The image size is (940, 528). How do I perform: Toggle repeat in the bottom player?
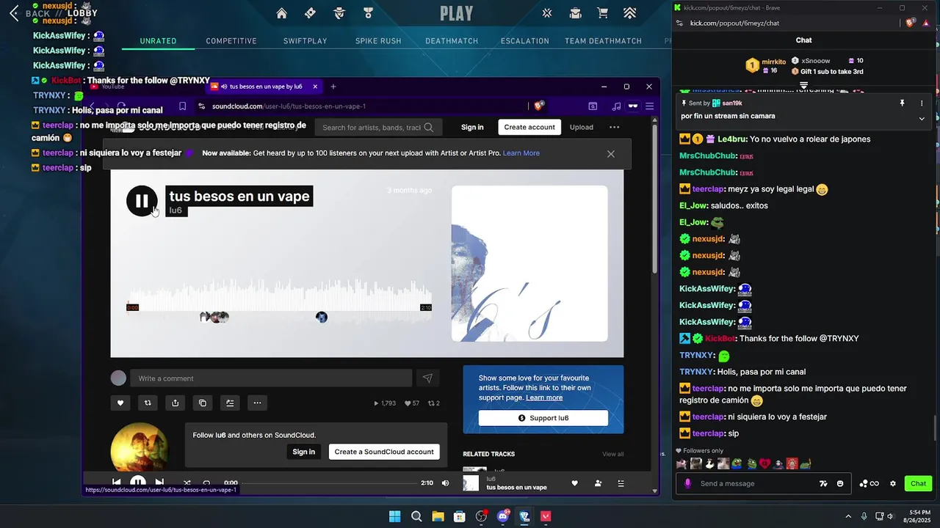click(x=206, y=483)
